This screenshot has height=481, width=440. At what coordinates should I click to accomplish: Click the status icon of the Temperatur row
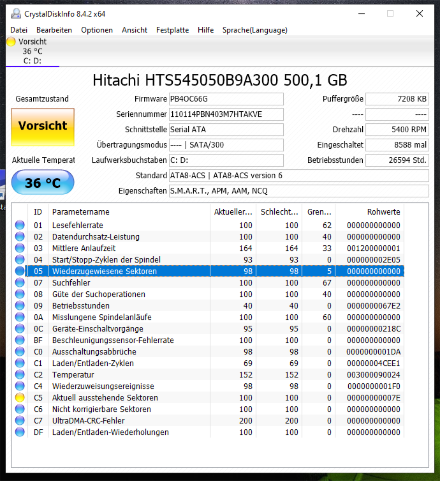pyautogui.click(x=20, y=374)
